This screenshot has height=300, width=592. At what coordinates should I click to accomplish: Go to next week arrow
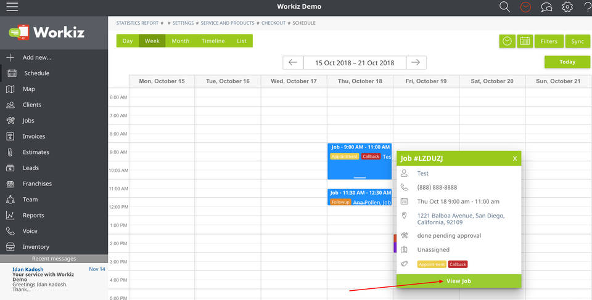416,63
